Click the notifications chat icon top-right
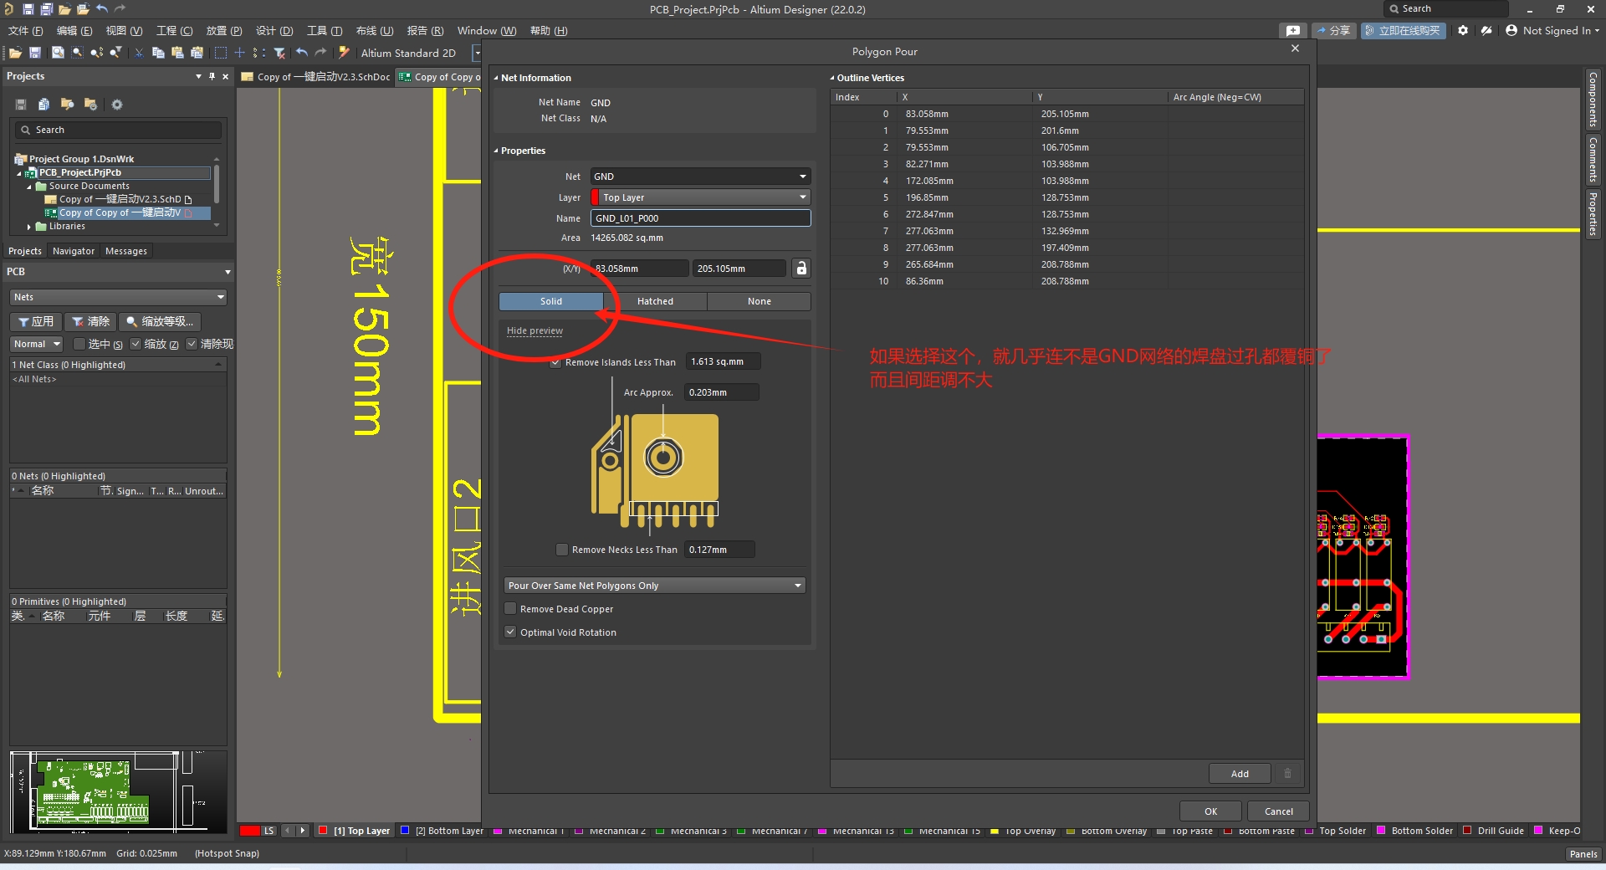The height and width of the screenshot is (870, 1606). (1293, 30)
